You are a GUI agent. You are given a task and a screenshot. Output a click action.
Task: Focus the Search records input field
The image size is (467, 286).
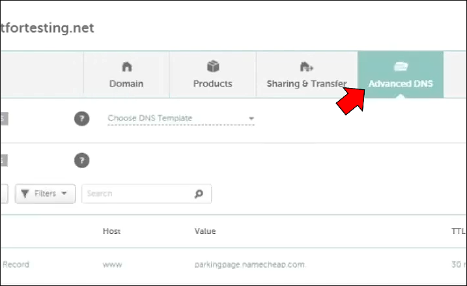click(138, 193)
